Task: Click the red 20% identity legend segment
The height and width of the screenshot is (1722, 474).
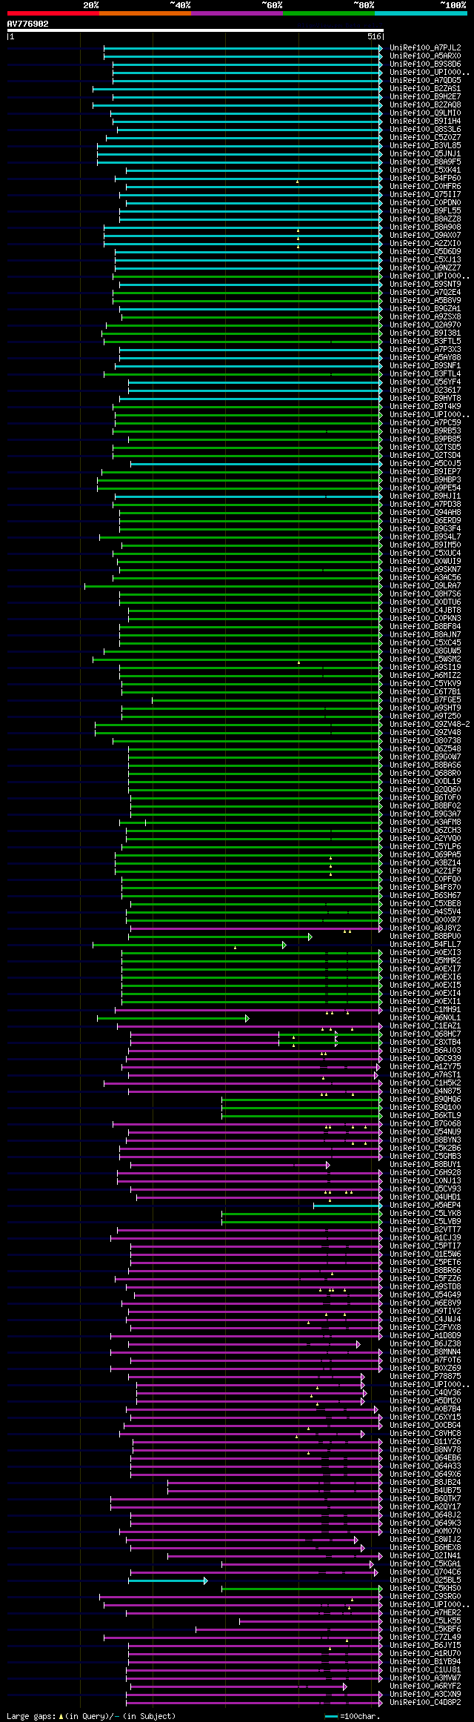Action: [x=53, y=13]
